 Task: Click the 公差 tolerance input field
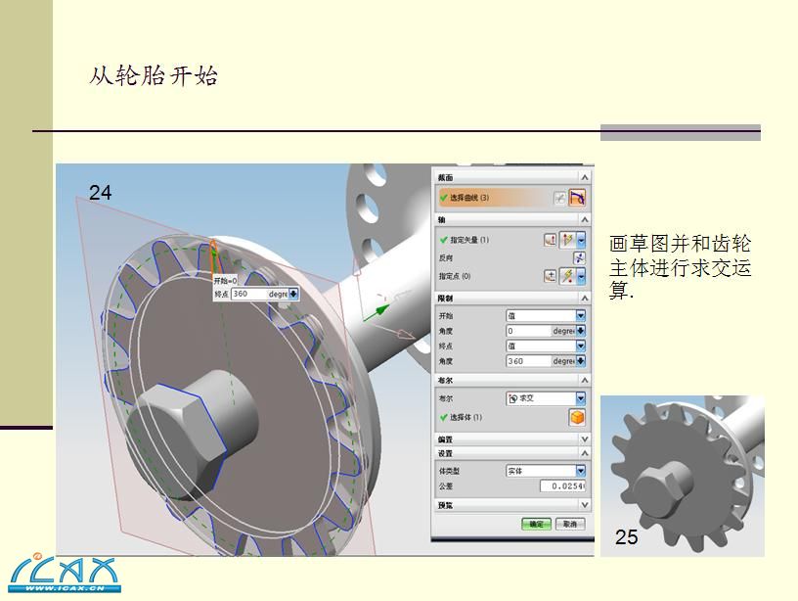(x=562, y=486)
